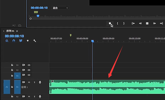Toggle sync lock on track V2

pyautogui.click(x=23, y=70)
